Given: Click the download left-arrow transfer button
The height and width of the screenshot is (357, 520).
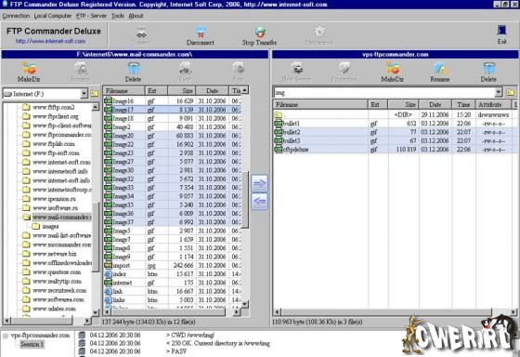Looking at the screenshot, I should [260, 201].
